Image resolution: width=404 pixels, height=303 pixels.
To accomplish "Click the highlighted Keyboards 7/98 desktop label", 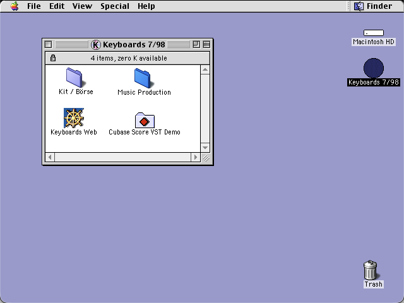I will pos(373,82).
